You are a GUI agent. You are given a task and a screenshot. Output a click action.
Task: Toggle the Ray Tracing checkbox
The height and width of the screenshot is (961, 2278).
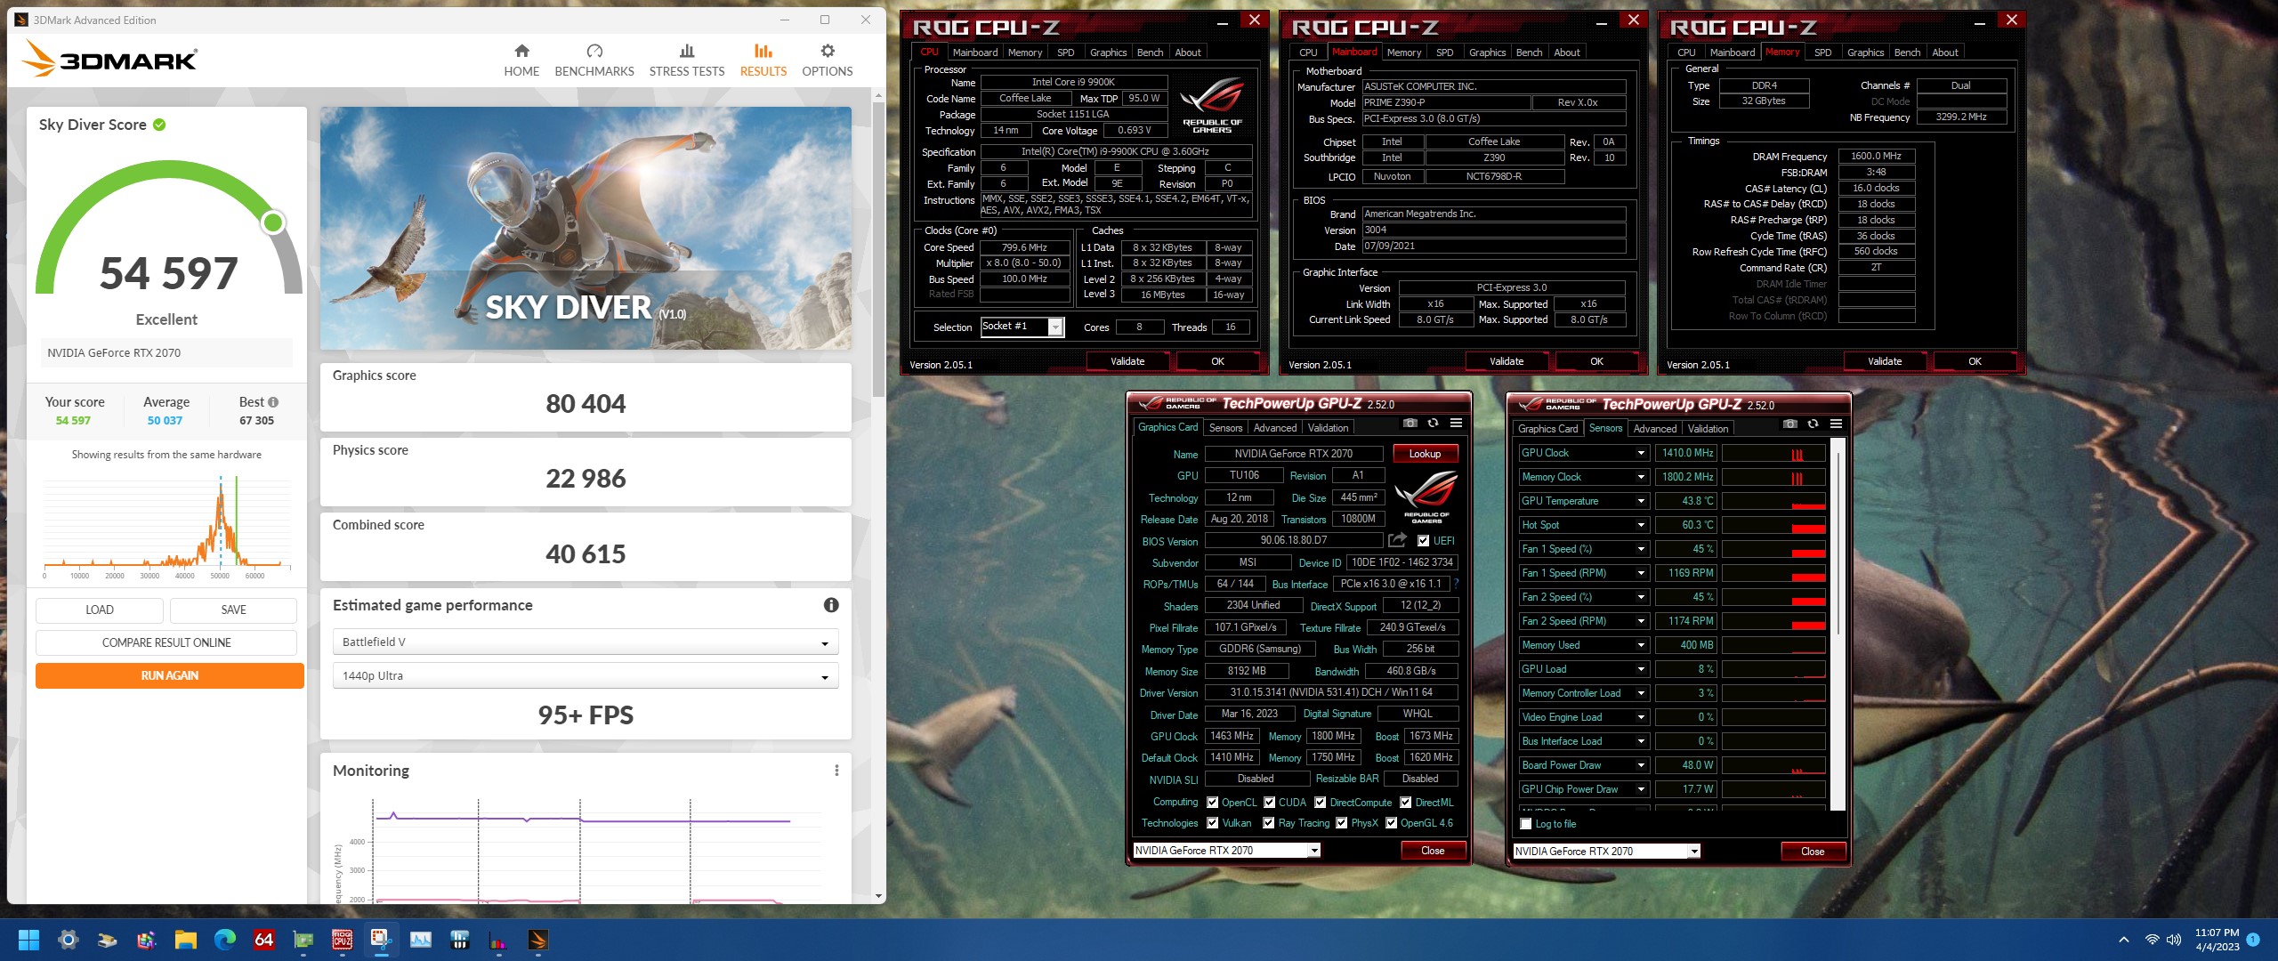(x=1269, y=823)
